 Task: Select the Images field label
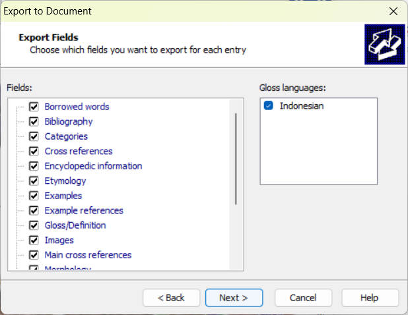(x=59, y=240)
